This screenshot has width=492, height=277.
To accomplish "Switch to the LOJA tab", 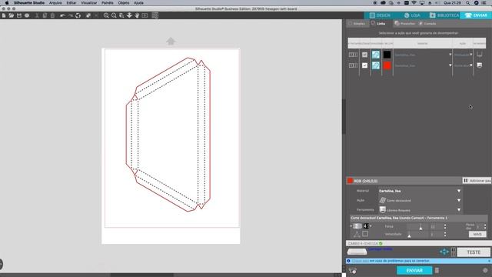I will (x=412, y=15).
